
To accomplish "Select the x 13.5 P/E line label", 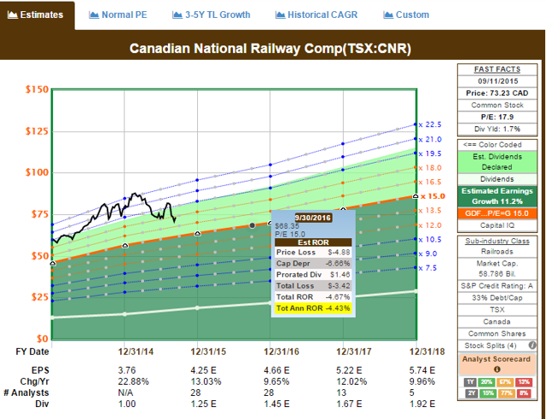I will point(430,211).
